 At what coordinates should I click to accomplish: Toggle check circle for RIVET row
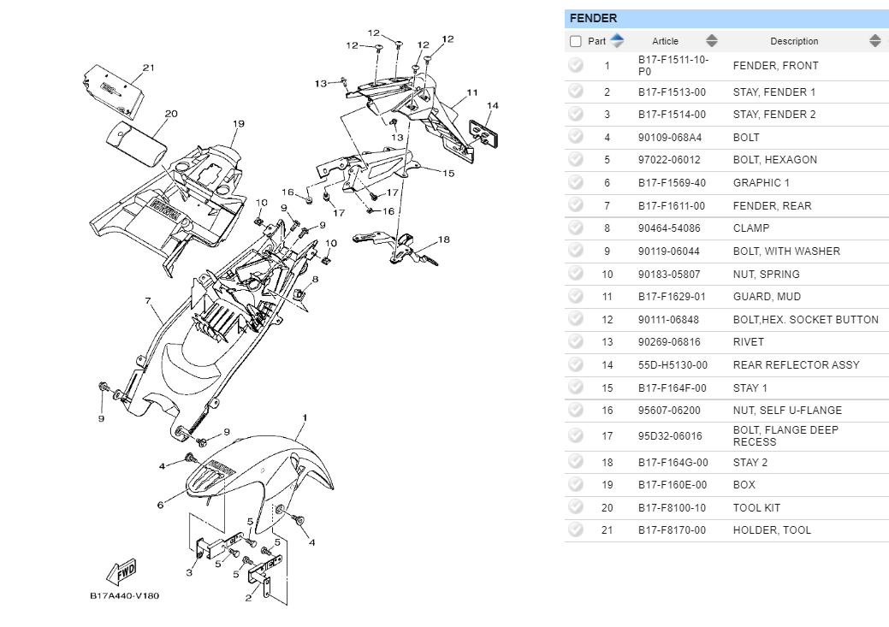pos(576,341)
